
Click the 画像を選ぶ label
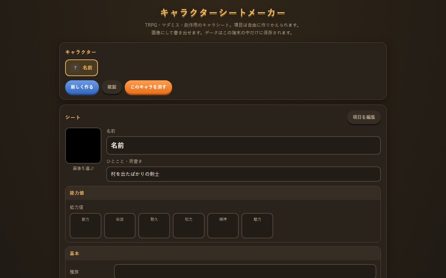click(x=83, y=168)
